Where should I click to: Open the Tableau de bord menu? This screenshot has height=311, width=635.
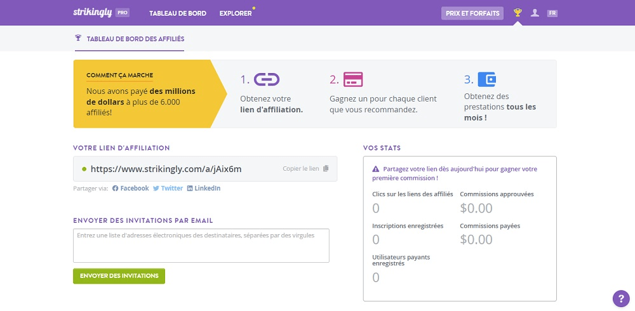178,13
